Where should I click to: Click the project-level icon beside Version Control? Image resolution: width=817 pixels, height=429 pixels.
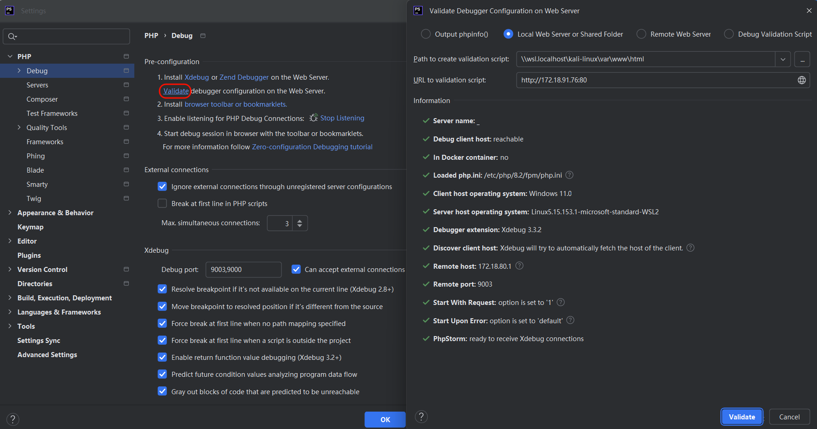point(126,269)
